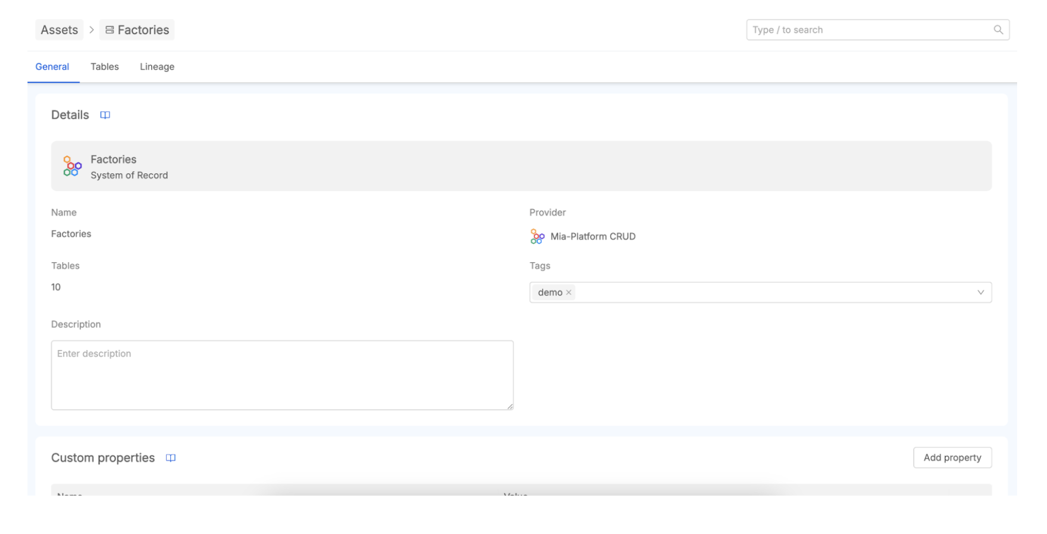Expand the Tags dropdown arrow
Viewport: 1047px width, 534px height.
(980, 293)
